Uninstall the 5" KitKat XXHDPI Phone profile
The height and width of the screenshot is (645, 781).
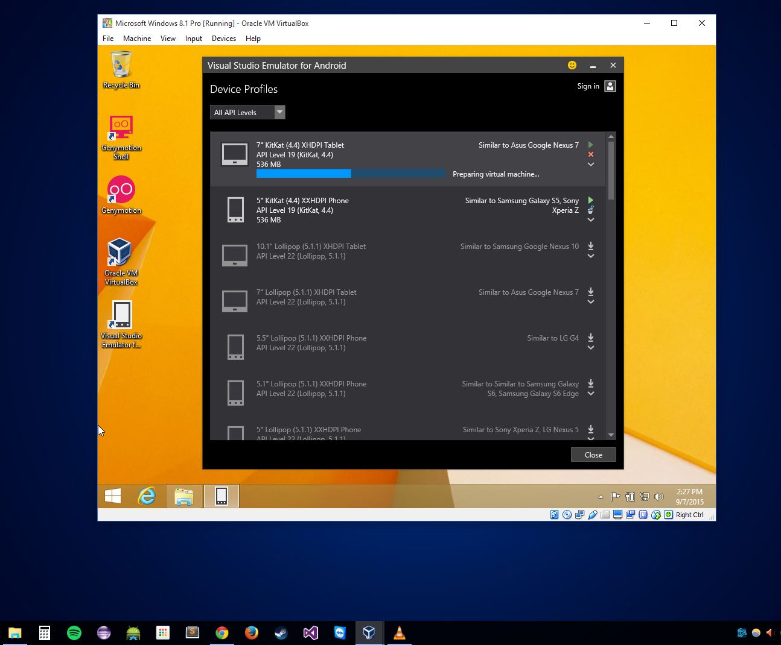(x=591, y=210)
